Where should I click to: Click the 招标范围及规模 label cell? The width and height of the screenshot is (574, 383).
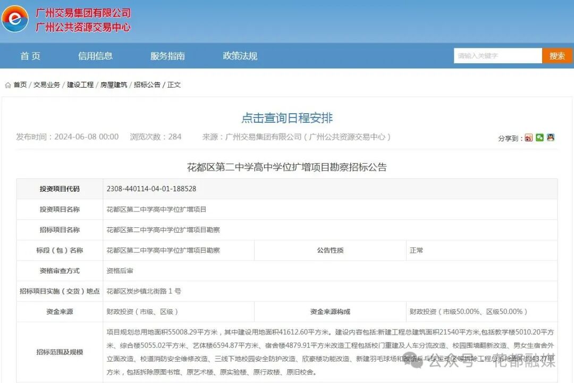click(x=60, y=352)
